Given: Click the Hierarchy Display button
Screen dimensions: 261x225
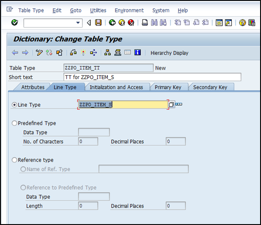Looking at the screenshot, I should pos(169,53).
